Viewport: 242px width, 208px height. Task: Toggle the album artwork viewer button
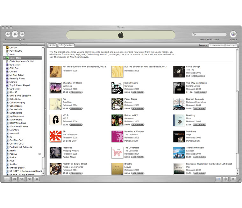point(29,179)
